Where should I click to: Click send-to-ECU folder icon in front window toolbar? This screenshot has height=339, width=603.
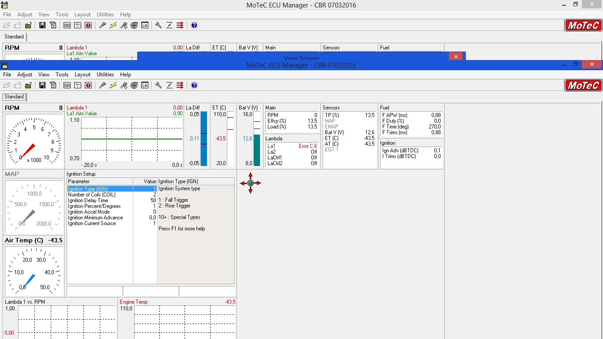tap(28, 85)
